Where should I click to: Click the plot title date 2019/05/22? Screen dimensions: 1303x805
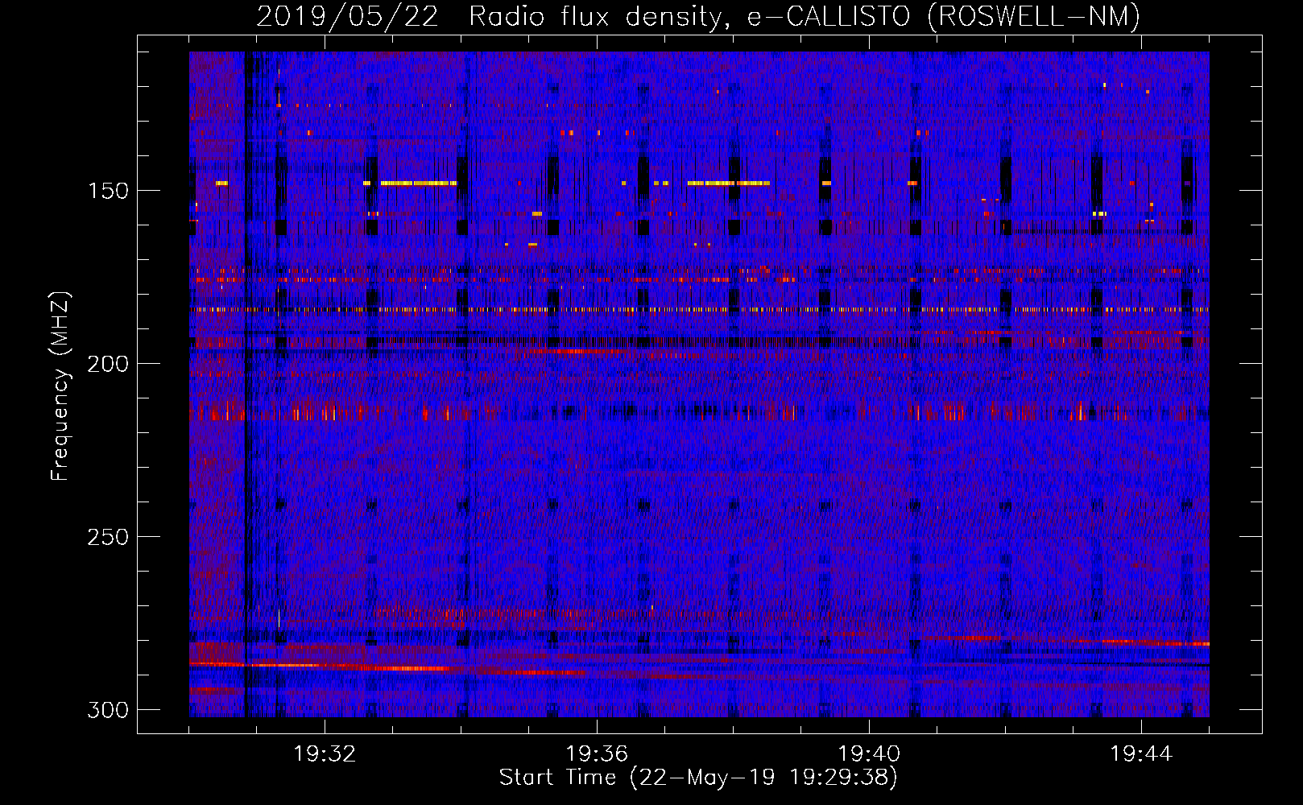347,16
